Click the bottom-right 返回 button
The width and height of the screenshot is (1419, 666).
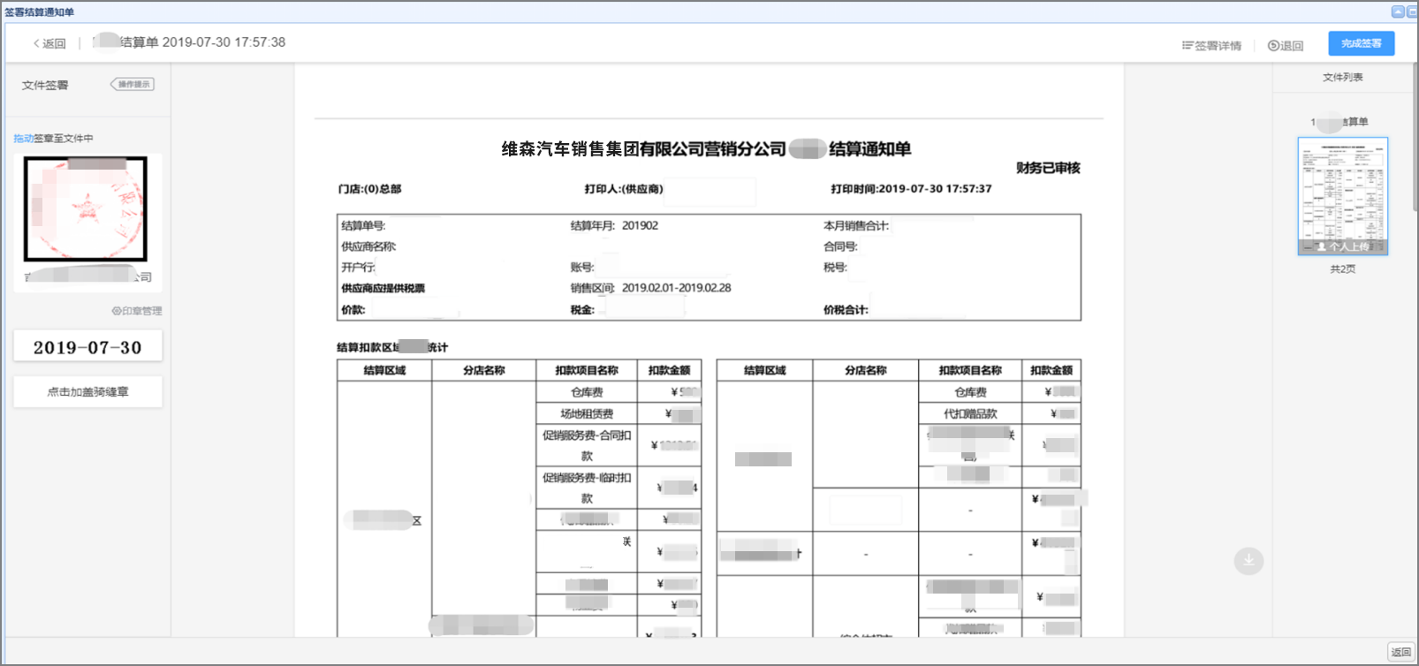pyautogui.click(x=1400, y=652)
